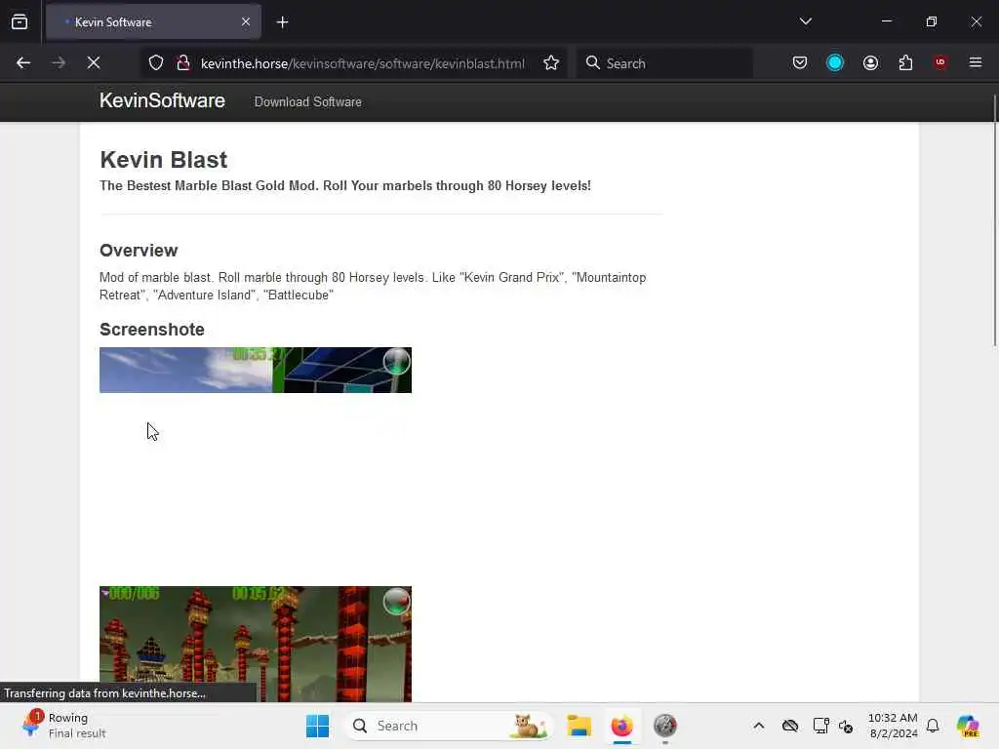Open display network tray icon
999x749 pixels.
820,726
